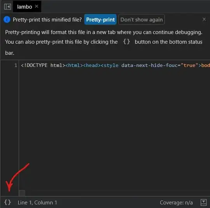Close the lambo tab
This screenshot has height=208, width=210.
coord(37,6)
